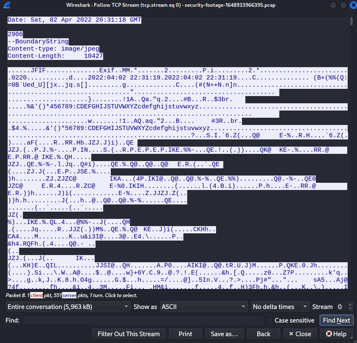Select the Content-type: image/jpeg line

pyautogui.click(x=53, y=48)
